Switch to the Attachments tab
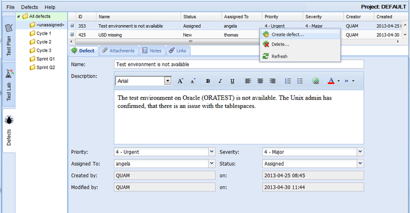This screenshot has width=410, height=213. click(119, 51)
